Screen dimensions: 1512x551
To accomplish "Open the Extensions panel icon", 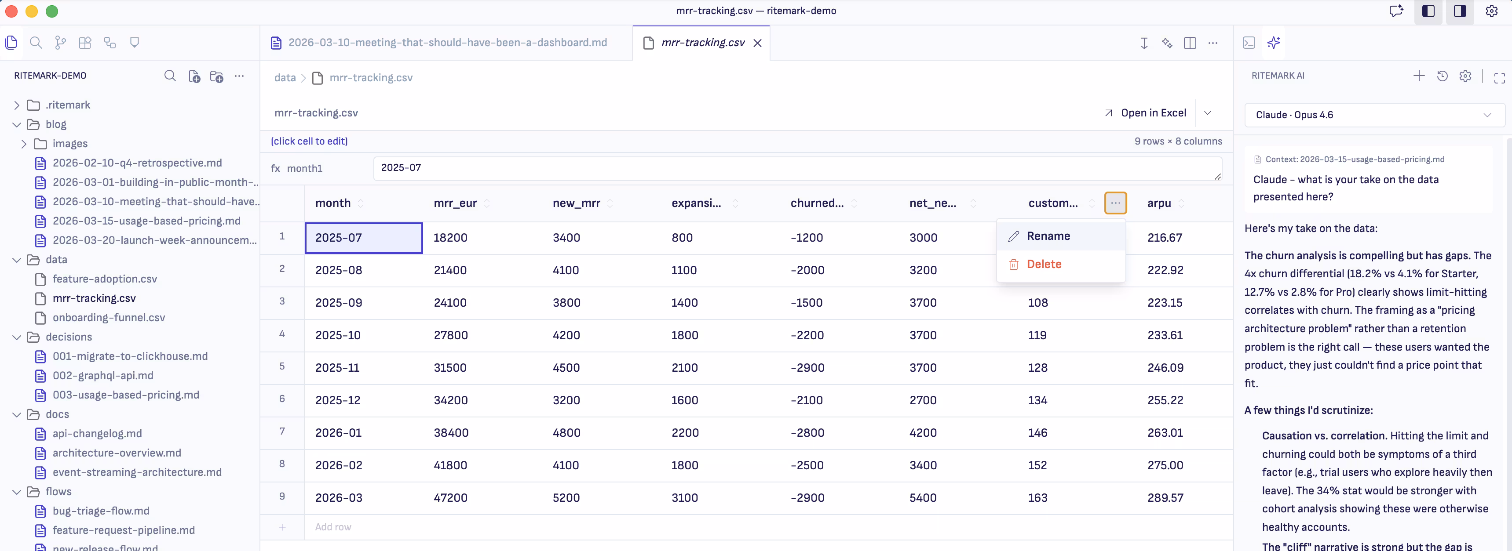I will point(85,42).
